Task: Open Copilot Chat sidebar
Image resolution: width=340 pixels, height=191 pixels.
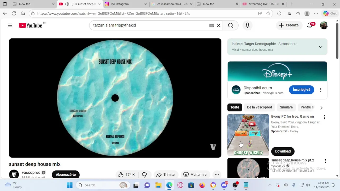Action: [330, 14]
